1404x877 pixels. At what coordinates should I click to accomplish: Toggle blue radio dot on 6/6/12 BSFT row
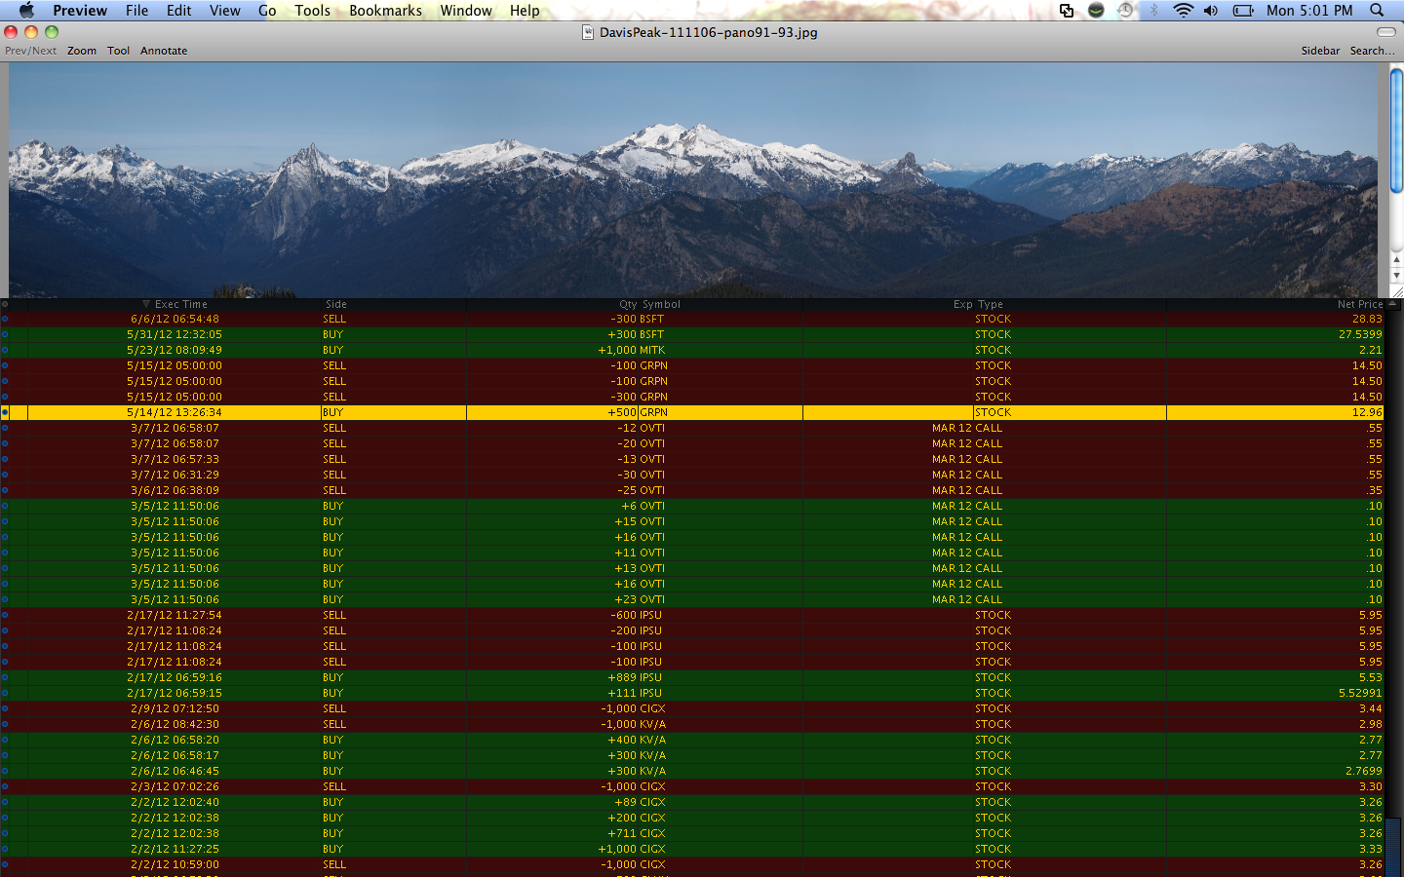(5, 319)
